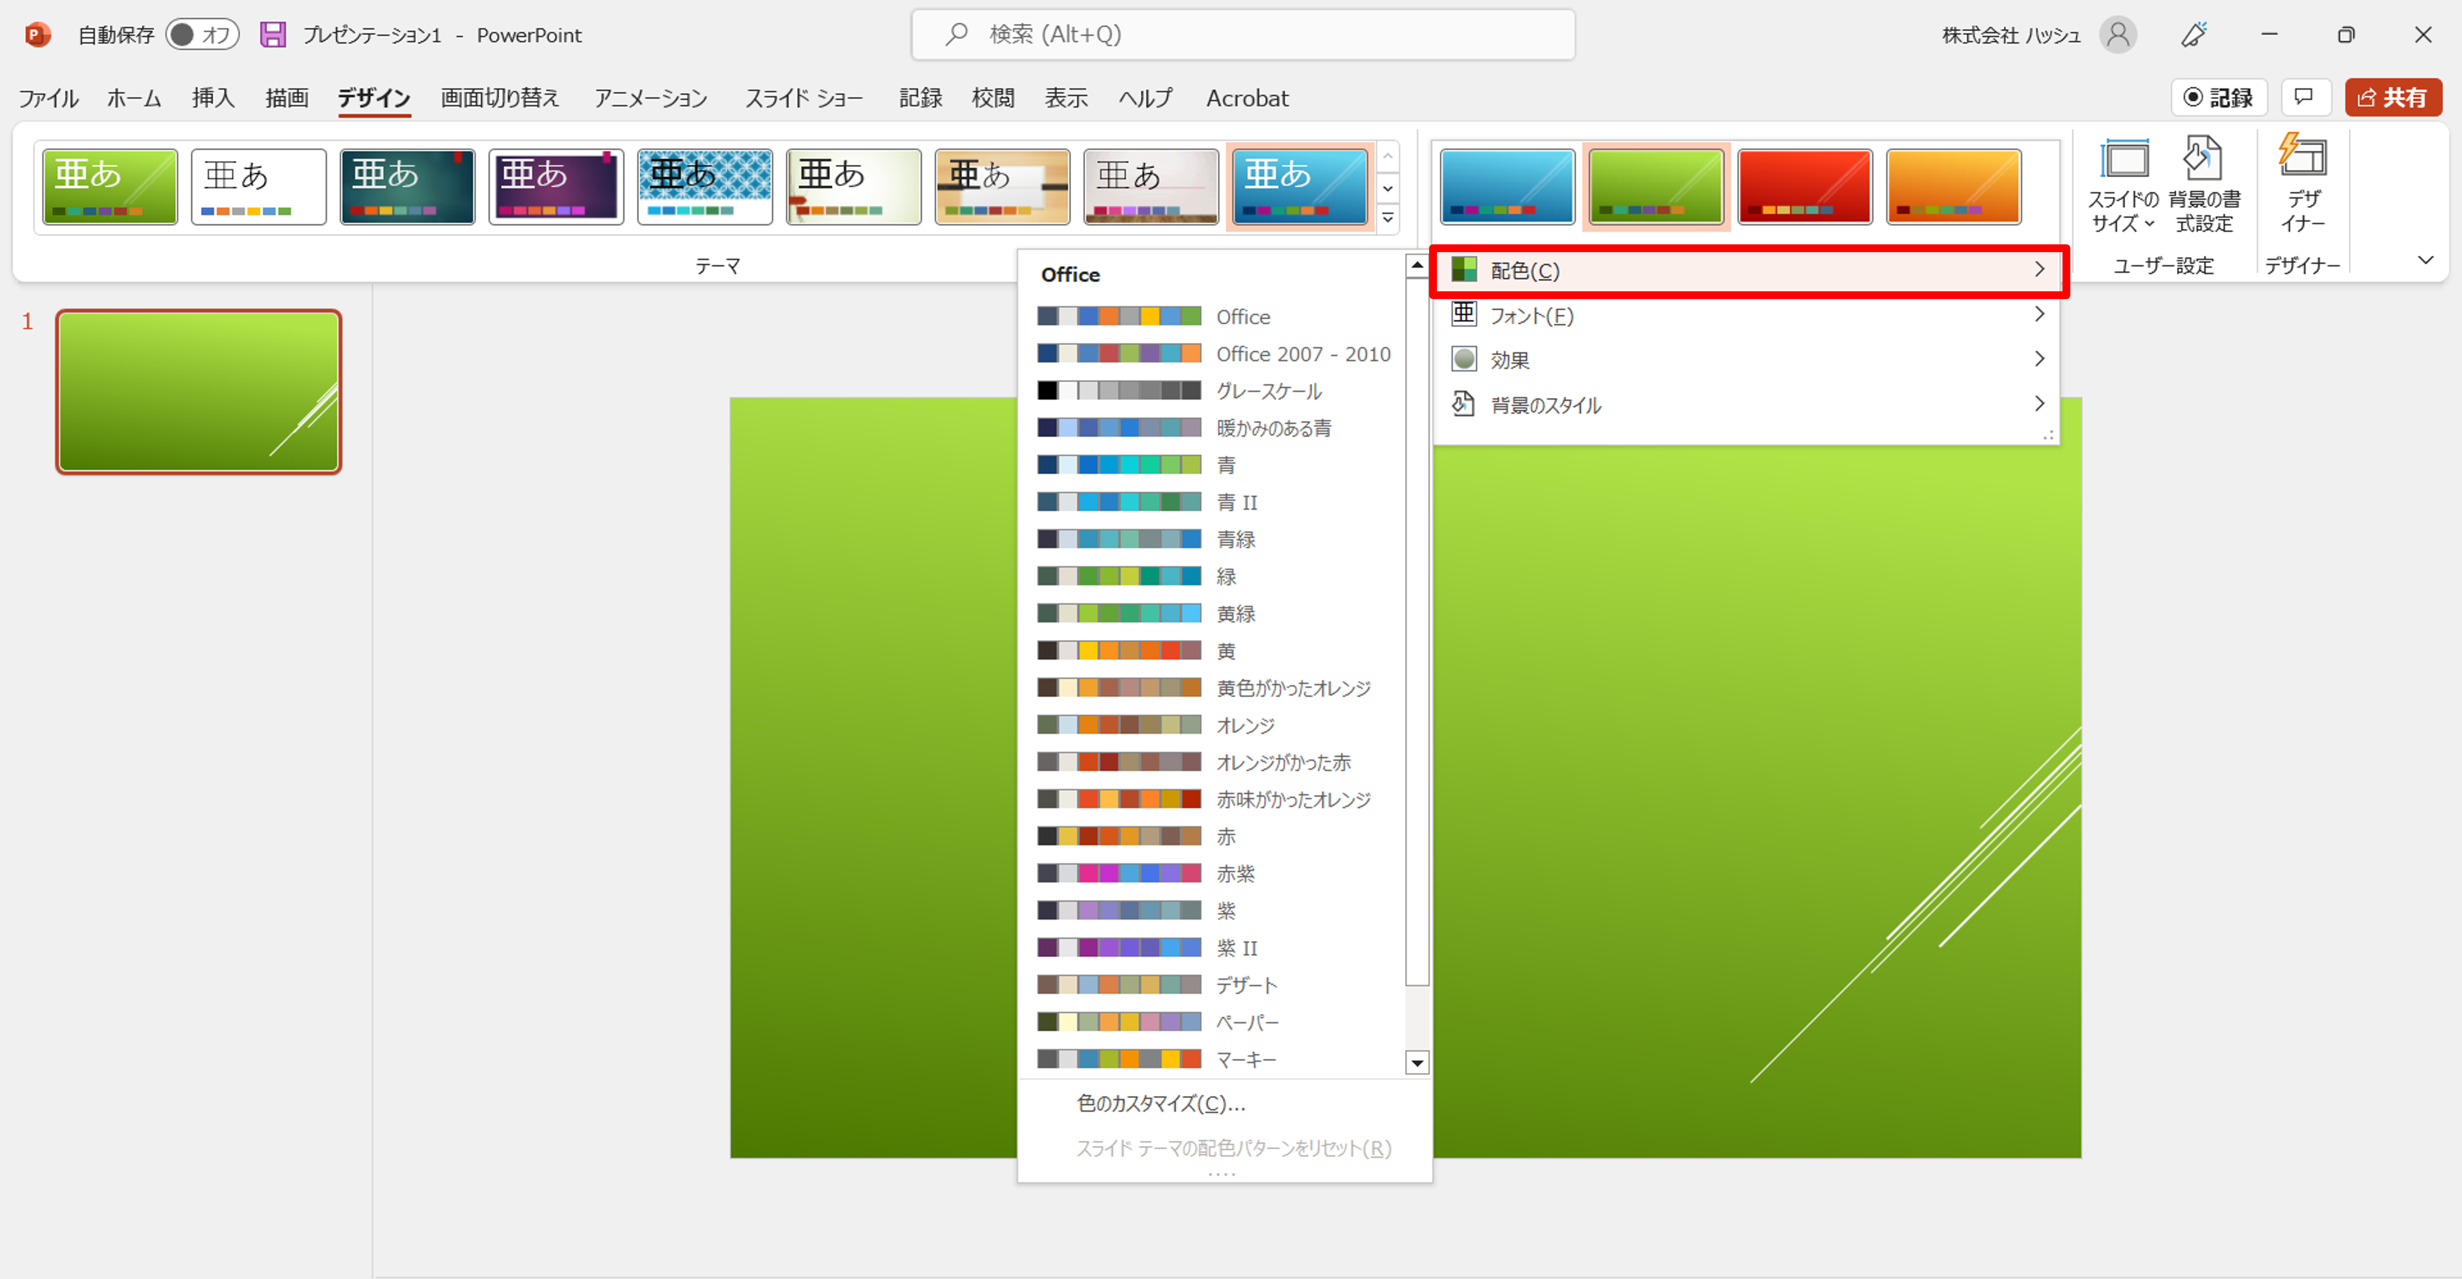Click the 背景のスタイル paint icon
Screen dimensions: 2462x1279
[x=1463, y=404]
